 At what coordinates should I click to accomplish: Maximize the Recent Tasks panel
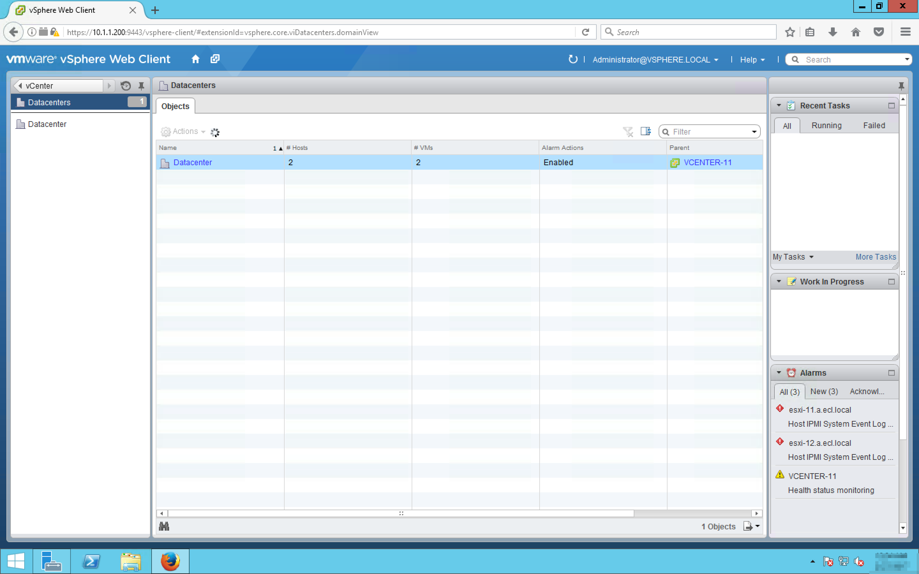point(891,106)
